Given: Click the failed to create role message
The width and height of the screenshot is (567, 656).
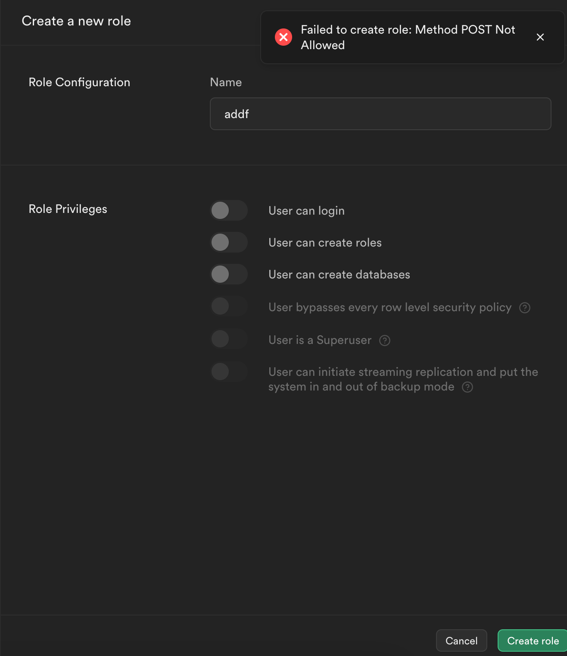Looking at the screenshot, I should click(x=408, y=37).
